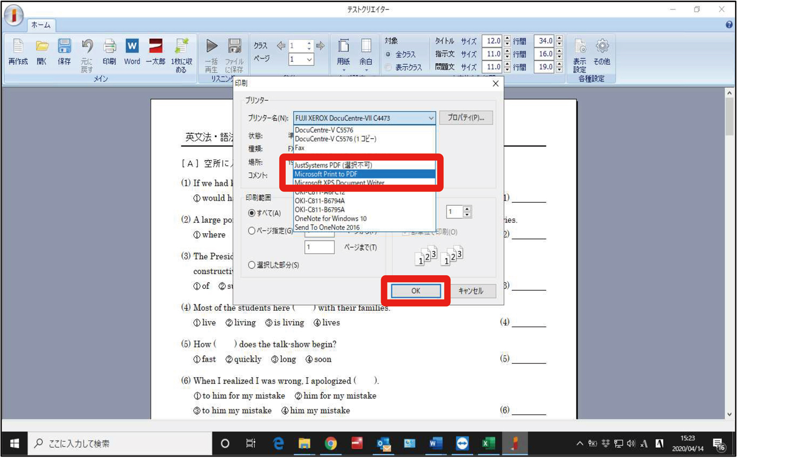Screen dimensions: 787x458
Task: Select the ホーム ribbon tab
Action: [x=41, y=25]
